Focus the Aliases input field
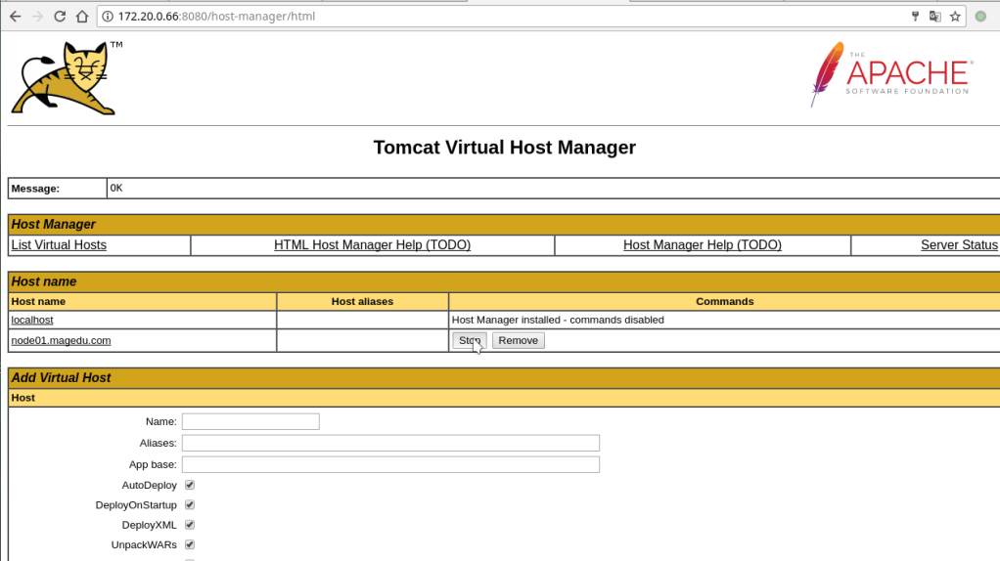The width and height of the screenshot is (1000, 561). click(x=390, y=443)
